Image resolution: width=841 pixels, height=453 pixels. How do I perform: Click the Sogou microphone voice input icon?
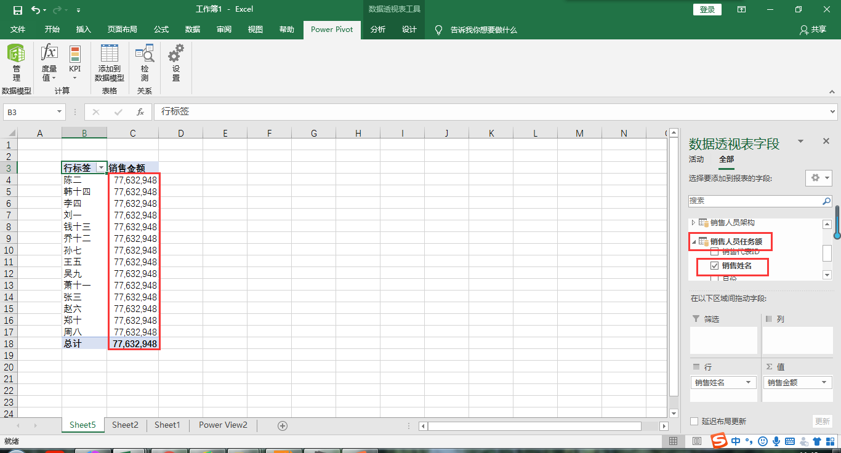776,441
